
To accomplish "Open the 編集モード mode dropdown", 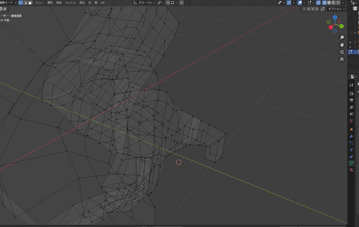I will pyautogui.click(x=8, y=3).
